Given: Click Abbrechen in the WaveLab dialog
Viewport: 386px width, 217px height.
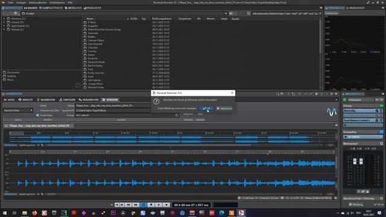Looking at the screenshot, I should (224, 108).
